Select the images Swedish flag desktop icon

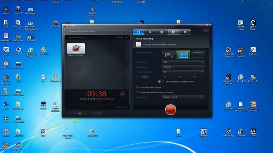(x=6, y=11)
